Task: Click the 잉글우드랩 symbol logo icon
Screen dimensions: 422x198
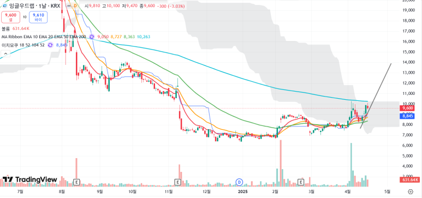Action: point(5,6)
